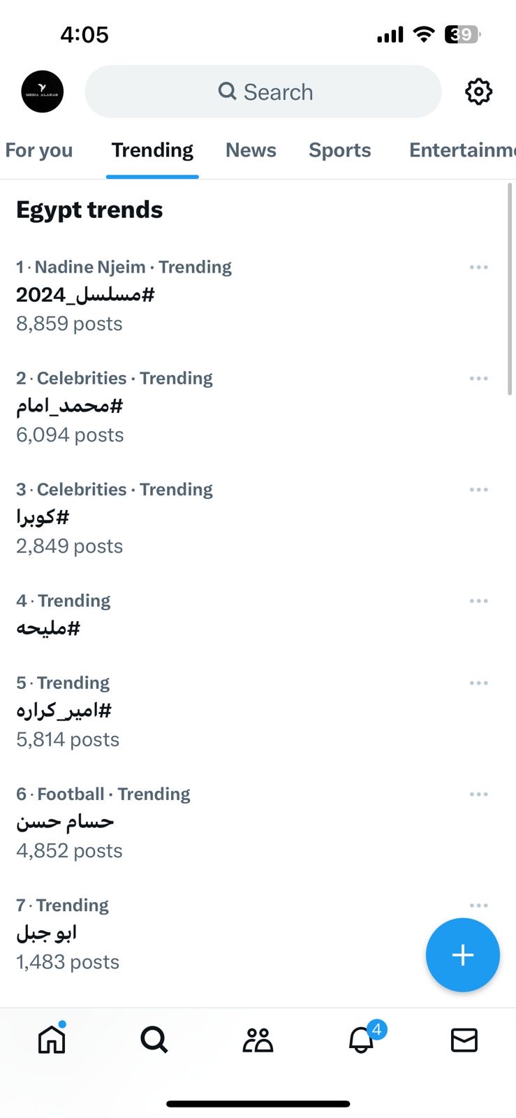The width and height of the screenshot is (516, 1118).
Task: Open the Home feed icon
Action: pos(52,1040)
